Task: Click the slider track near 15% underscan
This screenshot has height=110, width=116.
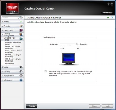Action: click(61, 44)
